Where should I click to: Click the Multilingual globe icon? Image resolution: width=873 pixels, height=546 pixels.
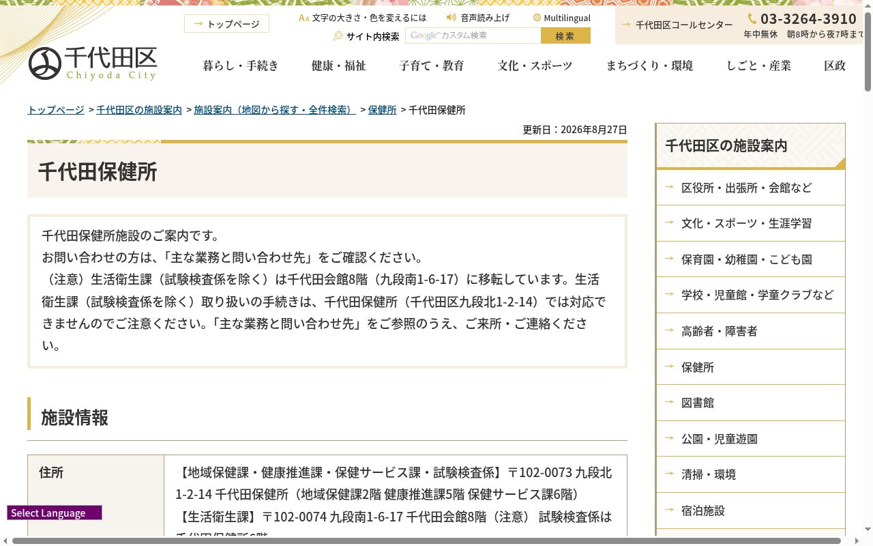tap(537, 18)
